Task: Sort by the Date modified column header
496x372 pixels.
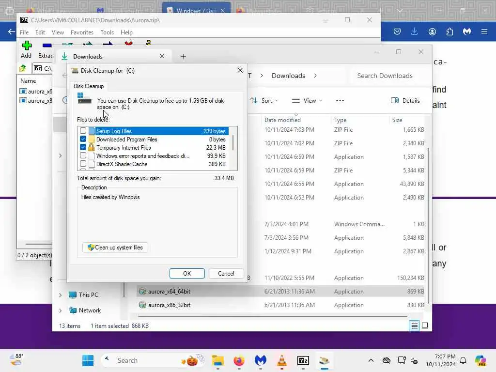Action: 282,120
